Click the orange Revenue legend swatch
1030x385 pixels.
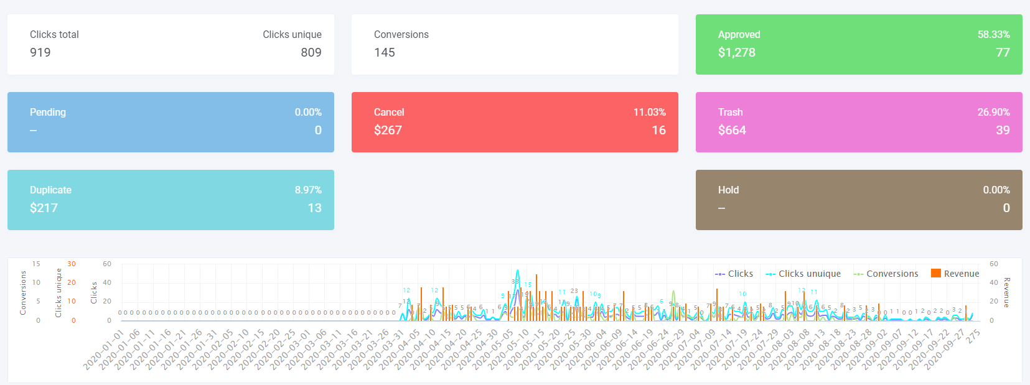click(x=935, y=273)
